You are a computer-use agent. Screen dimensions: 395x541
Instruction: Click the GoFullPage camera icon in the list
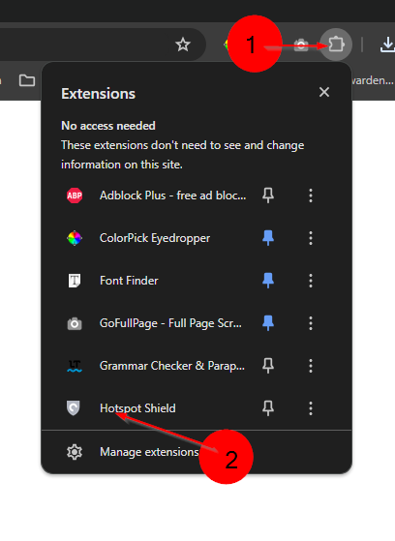coord(75,323)
